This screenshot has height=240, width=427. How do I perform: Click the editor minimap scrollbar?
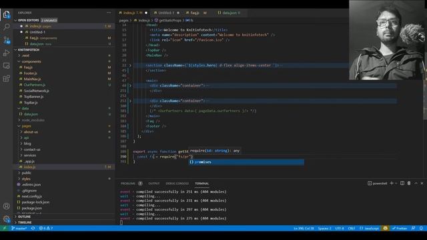pyautogui.click(x=425, y=99)
